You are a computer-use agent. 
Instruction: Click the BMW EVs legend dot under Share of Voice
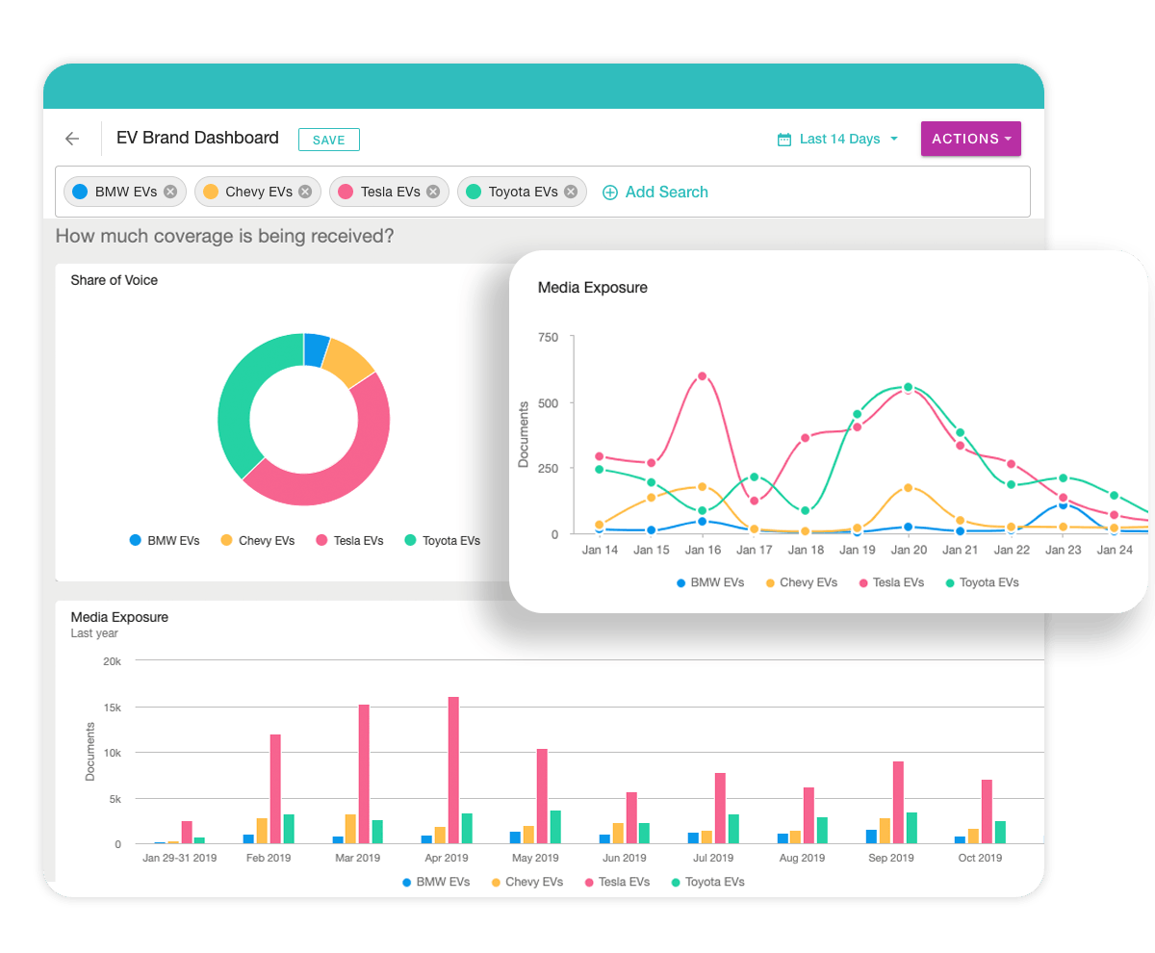point(134,540)
